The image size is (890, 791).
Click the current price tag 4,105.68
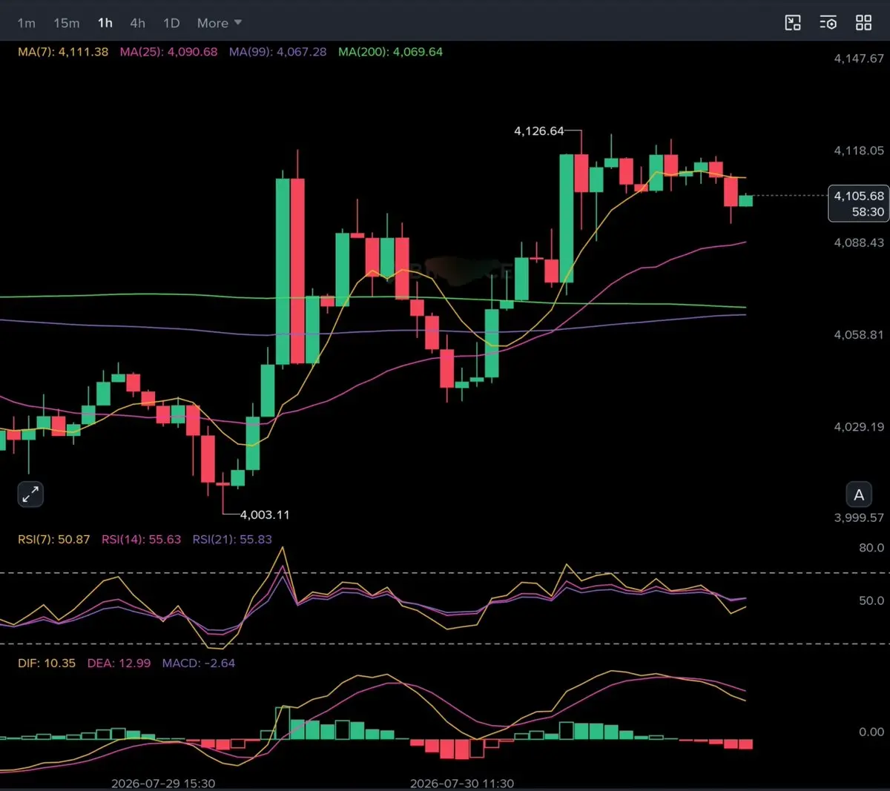[x=859, y=203]
